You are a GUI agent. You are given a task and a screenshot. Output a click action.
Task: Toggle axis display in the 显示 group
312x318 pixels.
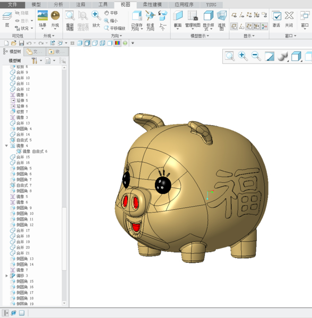[x=241, y=15]
